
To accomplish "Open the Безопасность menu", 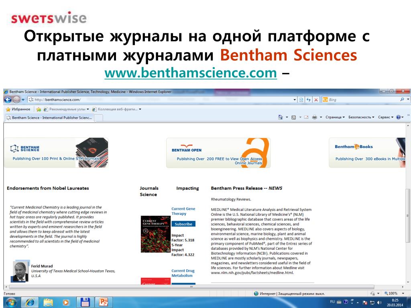I will (x=361, y=118).
